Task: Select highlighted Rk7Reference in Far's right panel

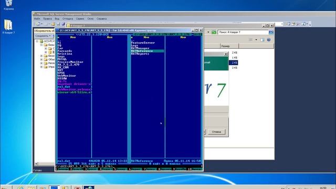Action: click(148, 51)
